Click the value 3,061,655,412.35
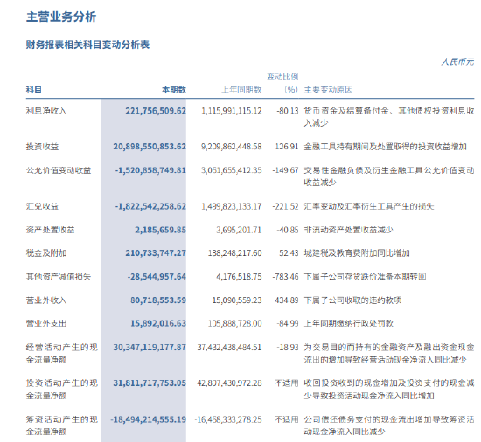Viewport: 481px width, 442px height. (x=232, y=170)
